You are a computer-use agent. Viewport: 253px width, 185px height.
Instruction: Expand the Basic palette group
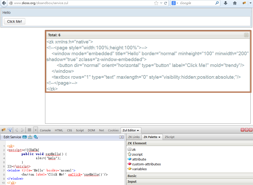[x=189, y=176]
